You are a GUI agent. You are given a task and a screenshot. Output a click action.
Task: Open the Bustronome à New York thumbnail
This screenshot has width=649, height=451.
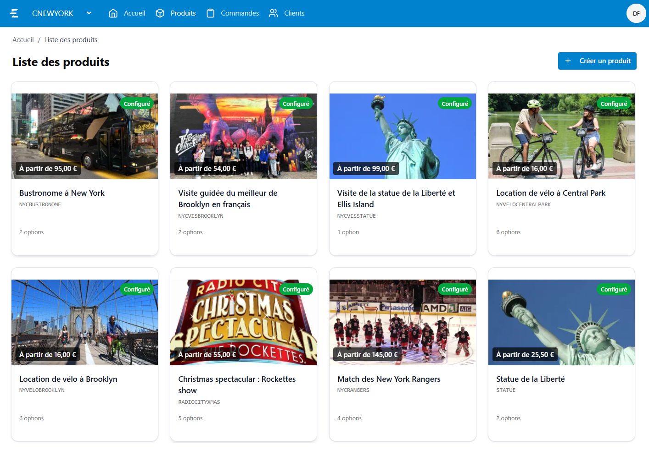click(84, 136)
